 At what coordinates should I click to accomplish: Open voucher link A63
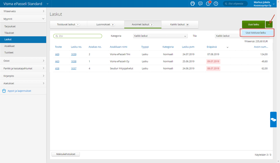coord(57,61)
